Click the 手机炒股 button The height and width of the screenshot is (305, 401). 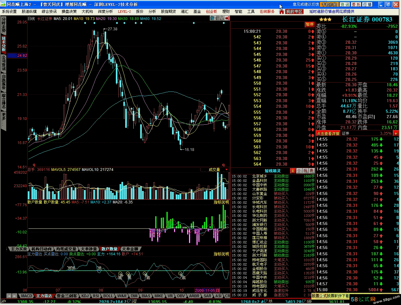329,4
